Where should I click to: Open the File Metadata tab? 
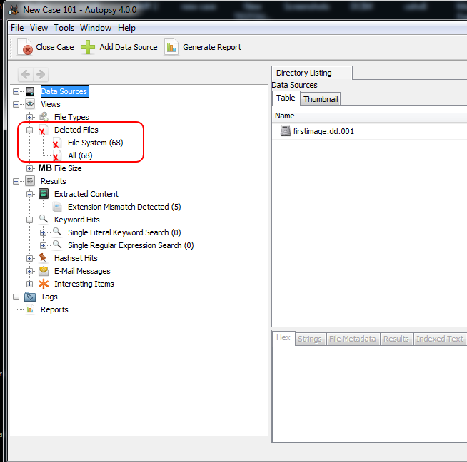[x=353, y=339]
